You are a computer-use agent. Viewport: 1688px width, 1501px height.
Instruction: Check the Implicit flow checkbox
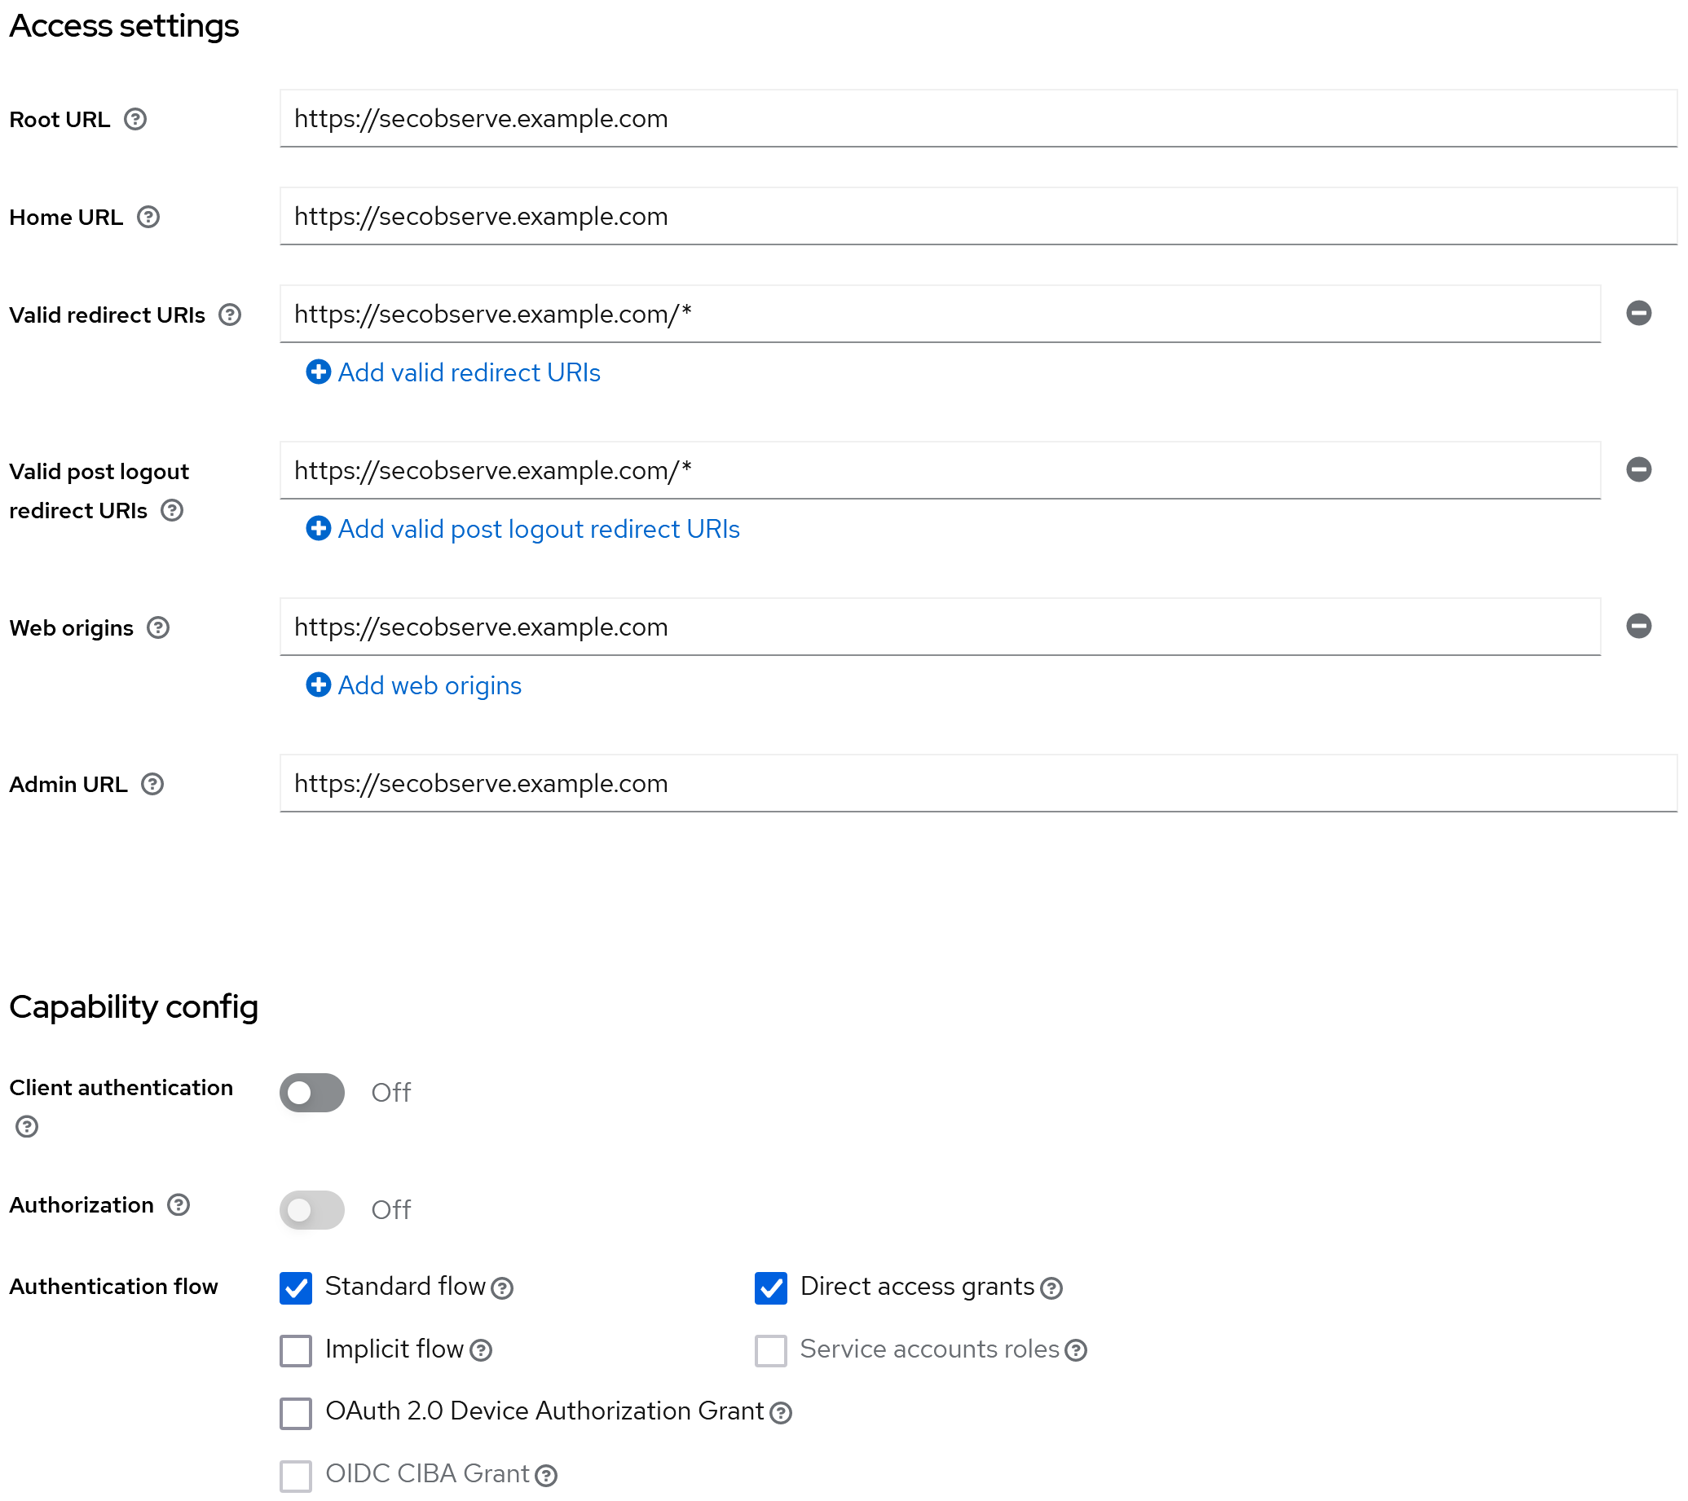pyautogui.click(x=295, y=1351)
